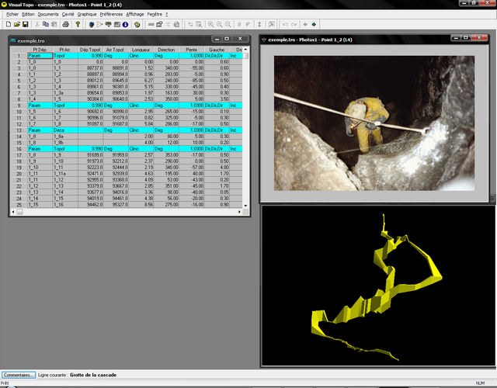Click the blue info circle icon
Screen dimensions: 497x388
point(125,24)
